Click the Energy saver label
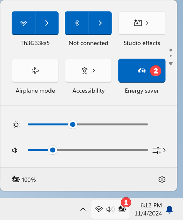The height and width of the screenshot is (220, 183). coord(142,91)
